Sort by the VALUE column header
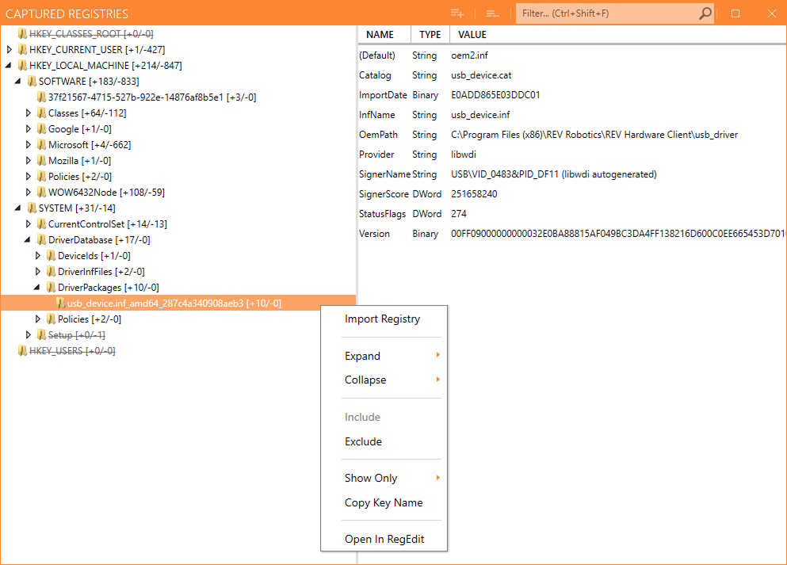 pos(472,35)
